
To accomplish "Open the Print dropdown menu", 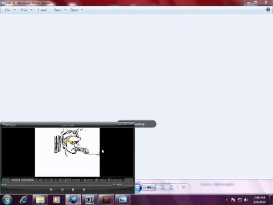I will tap(27, 10).
